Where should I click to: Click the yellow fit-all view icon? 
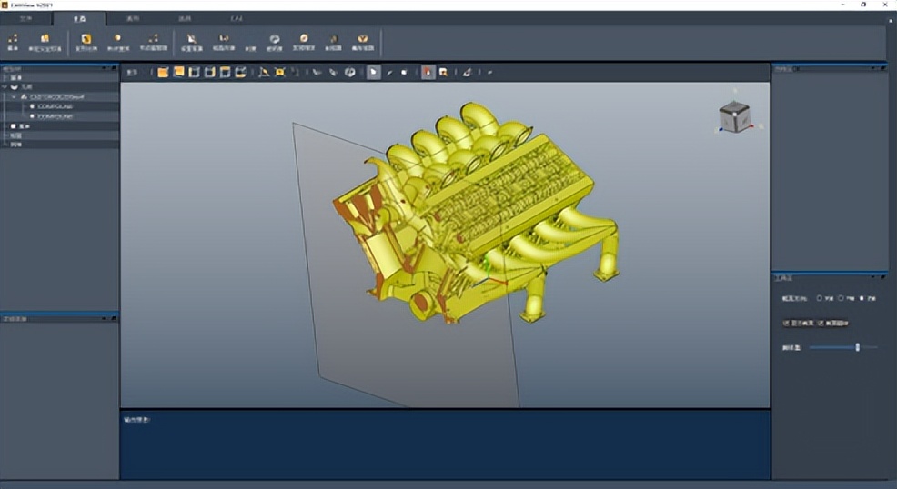(x=279, y=72)
